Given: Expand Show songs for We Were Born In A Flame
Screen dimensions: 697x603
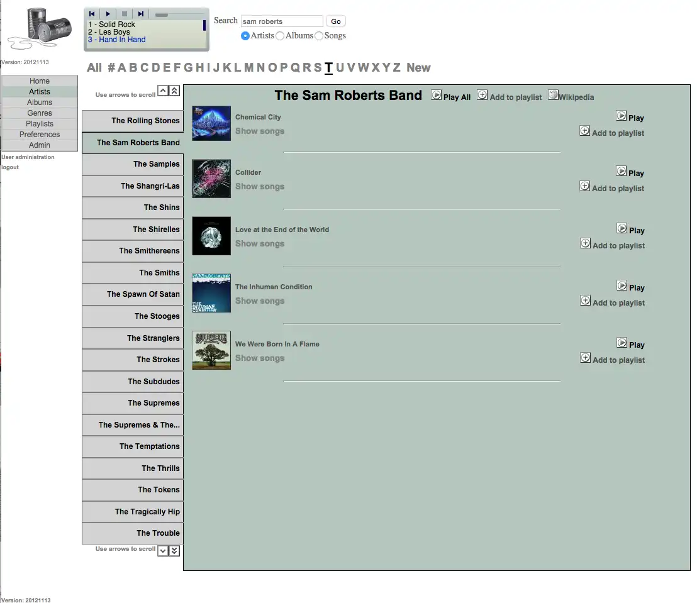Looking at the screenshot, I should point(260,358).
